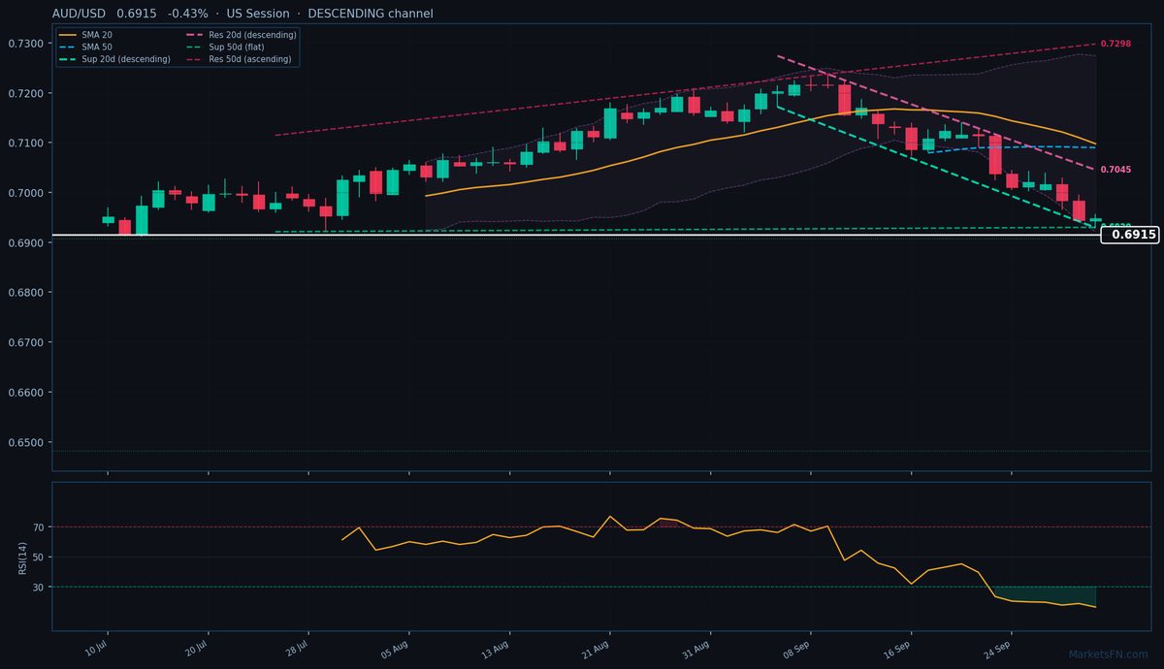Image resolution: width=1164 pixels, height=669 pixels.
Task: Select the Sup 20d (descending) legend label
Action: 126,59
